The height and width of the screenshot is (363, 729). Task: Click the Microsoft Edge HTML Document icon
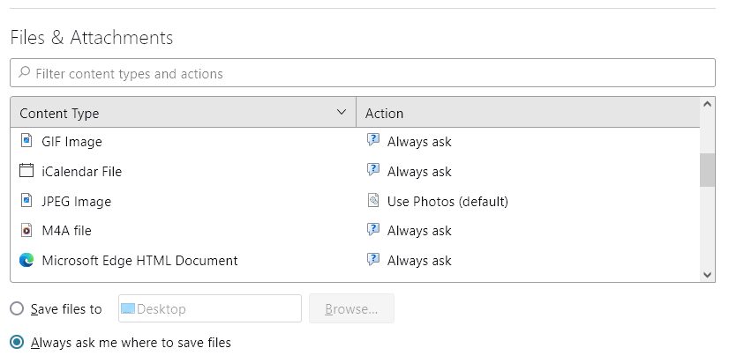click(26, 261)
